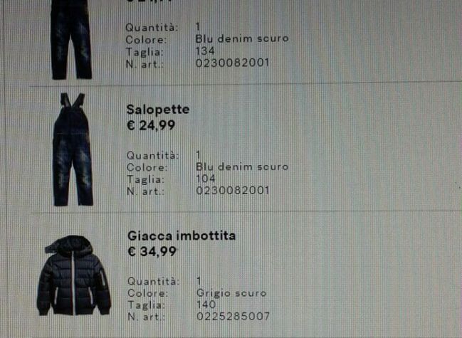Click the € 24,99 Salopette price
The image size is (462, 338).
(x=151, y=125)
